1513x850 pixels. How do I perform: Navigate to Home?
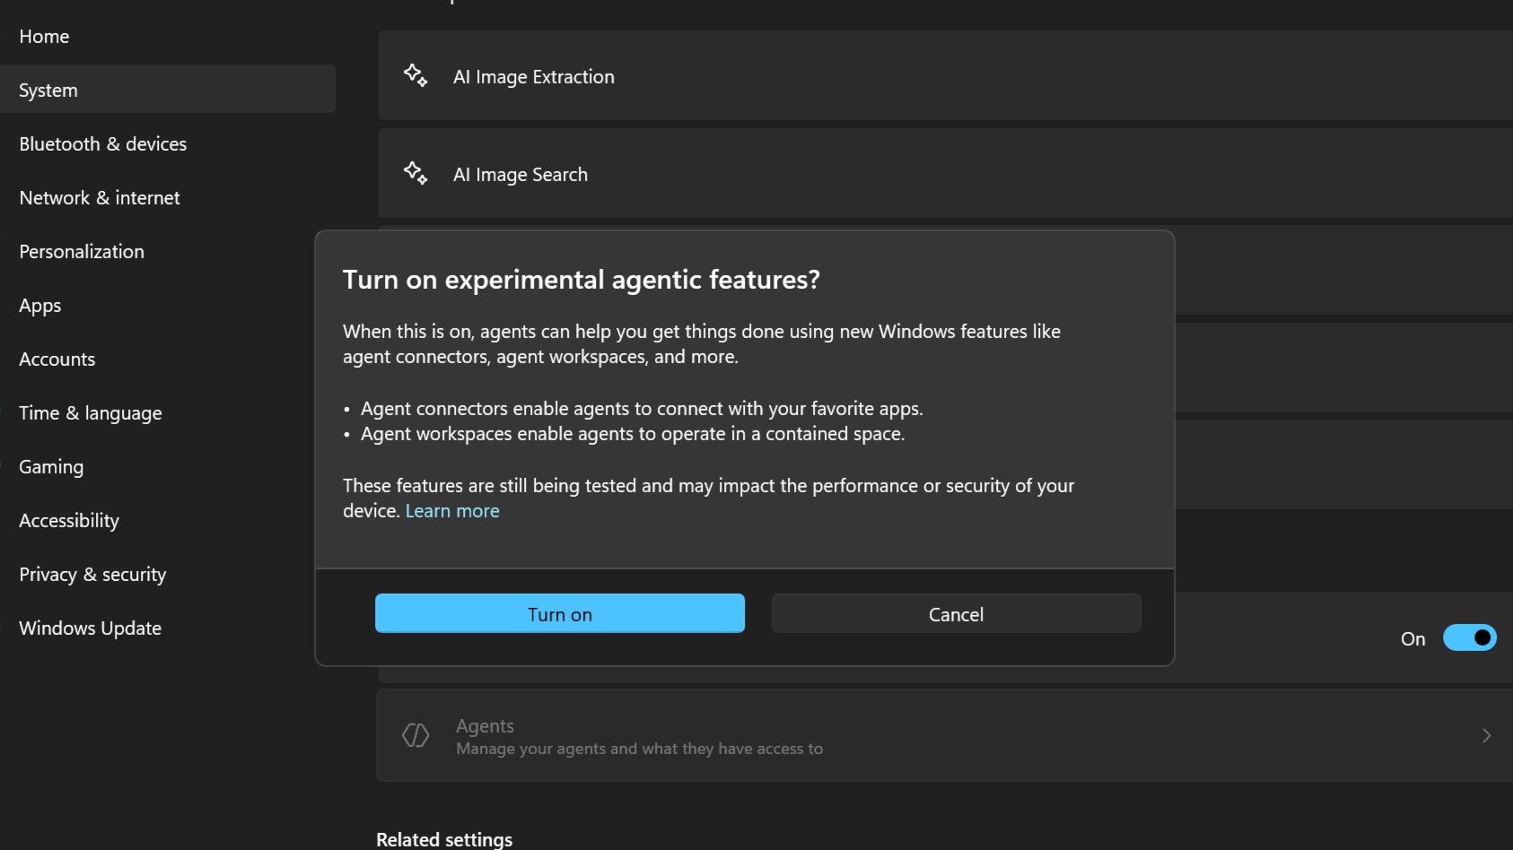click(43, 36)
